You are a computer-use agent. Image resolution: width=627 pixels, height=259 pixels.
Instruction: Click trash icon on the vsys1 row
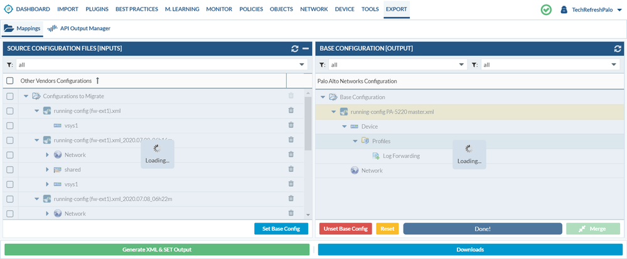coord(291,125)
